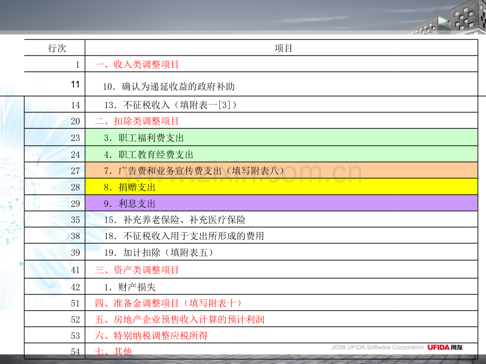Click '2008 UFIDA Software Corporation' footer text

[378, 347]
